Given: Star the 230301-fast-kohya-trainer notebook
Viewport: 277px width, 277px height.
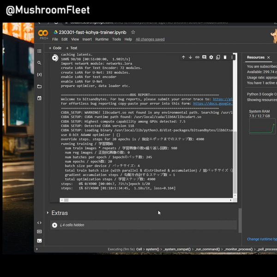Looking at the screenshot, I should coord(133,32).
